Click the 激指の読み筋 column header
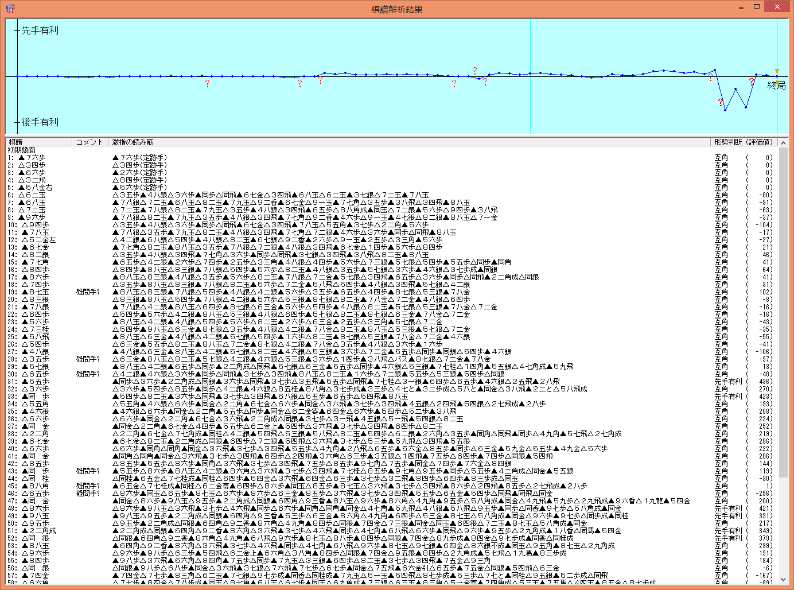Image resolution: width=794 pixels, height=590 pixels. click(402, 142)
